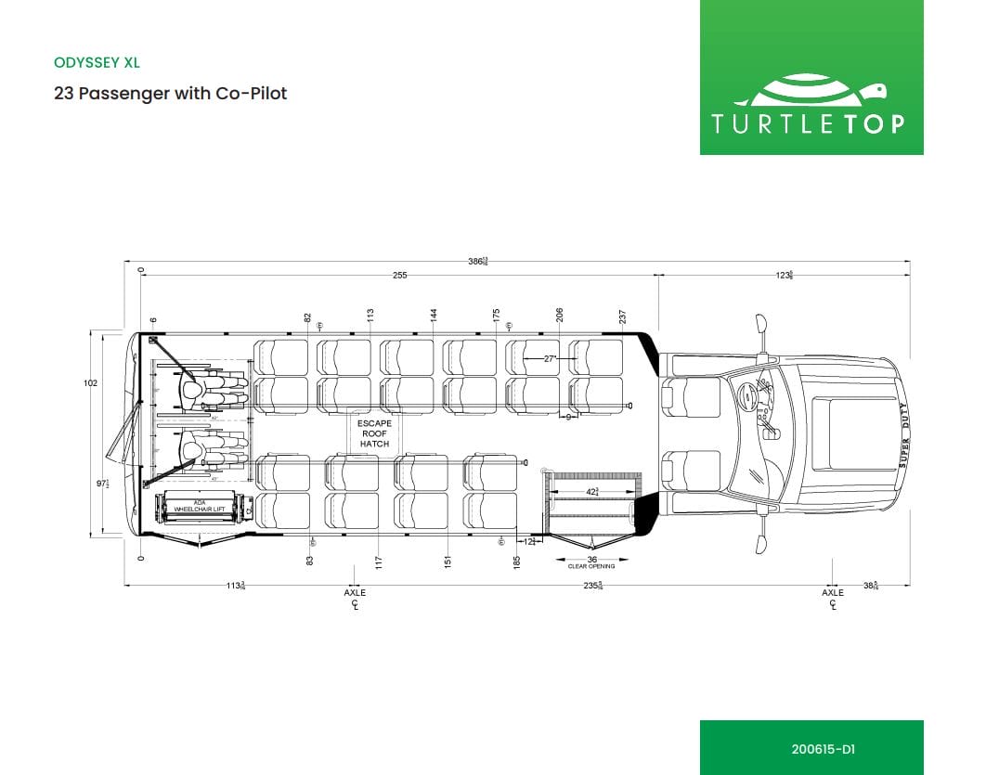Click the 27" seat width dimension
Image resolution: width=999 pixels, height=775 pixels.
[549, 357]
